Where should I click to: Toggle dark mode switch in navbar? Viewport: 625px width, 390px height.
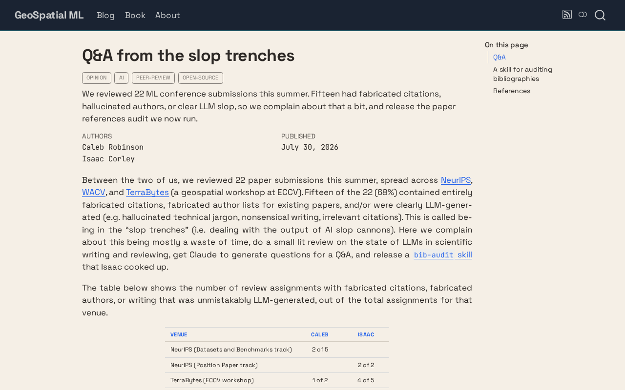click(583, 15)
